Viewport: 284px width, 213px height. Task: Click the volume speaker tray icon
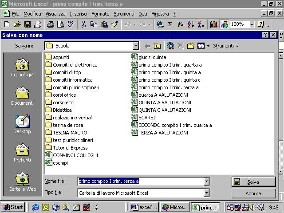tap(252, 207)
